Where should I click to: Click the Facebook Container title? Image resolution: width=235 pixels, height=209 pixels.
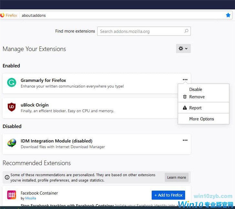(39, 193)
